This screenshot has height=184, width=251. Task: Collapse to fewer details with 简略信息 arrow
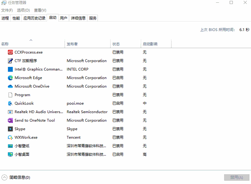[x=4, y=177]
